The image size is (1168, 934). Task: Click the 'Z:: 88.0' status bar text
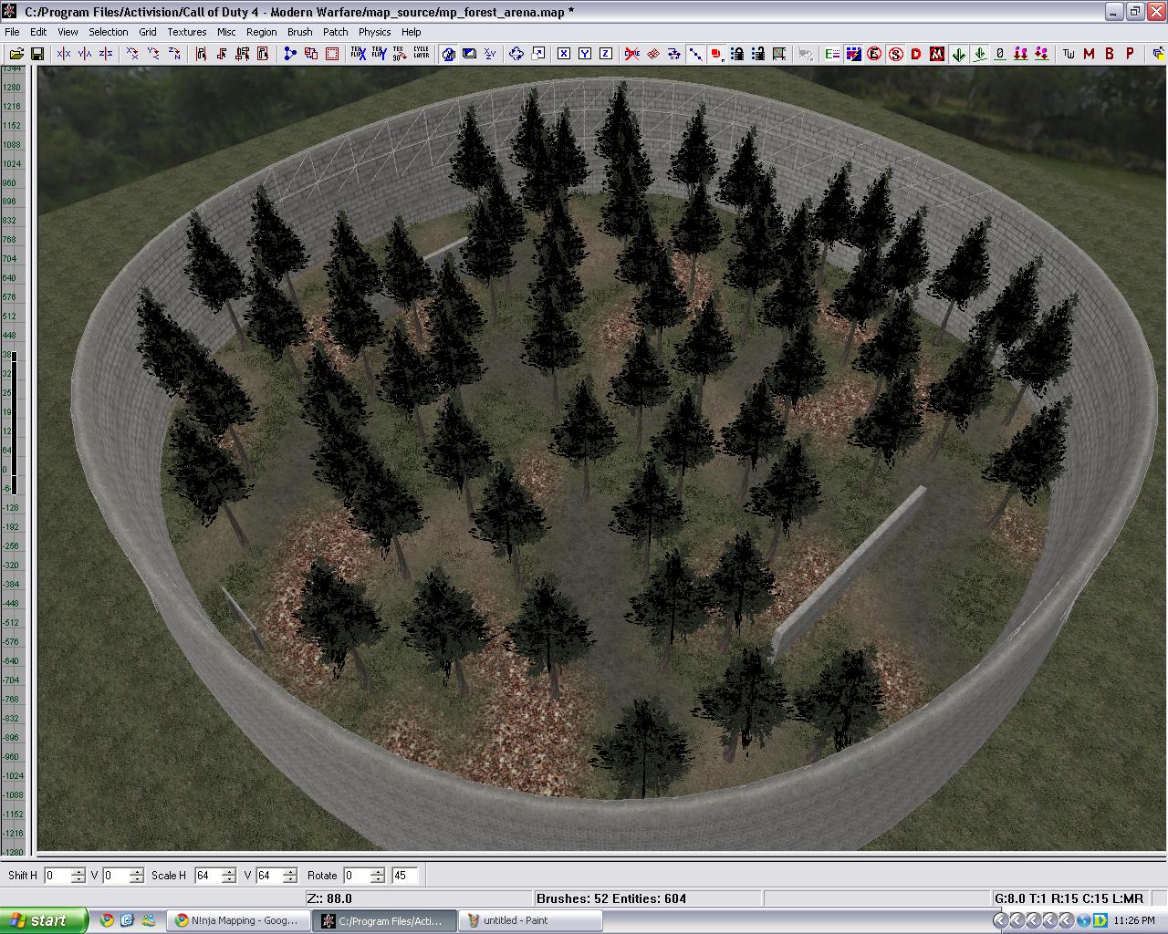329,898
